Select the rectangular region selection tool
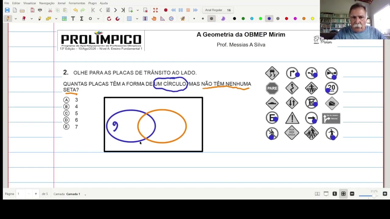 click(x=129, y=19)
